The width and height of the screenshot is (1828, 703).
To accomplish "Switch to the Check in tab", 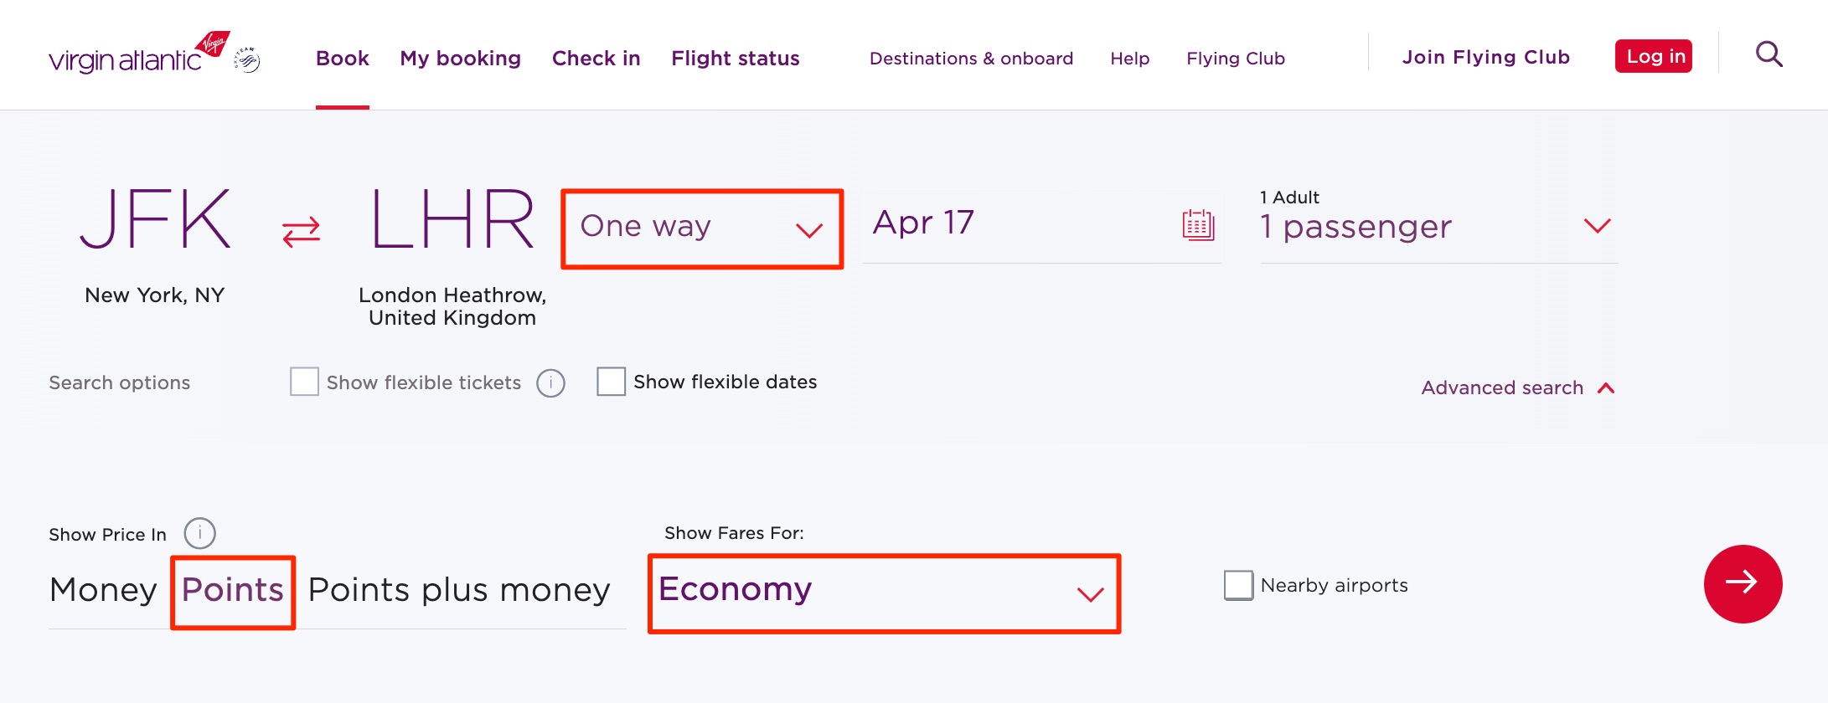I will (x=596, y=58).
